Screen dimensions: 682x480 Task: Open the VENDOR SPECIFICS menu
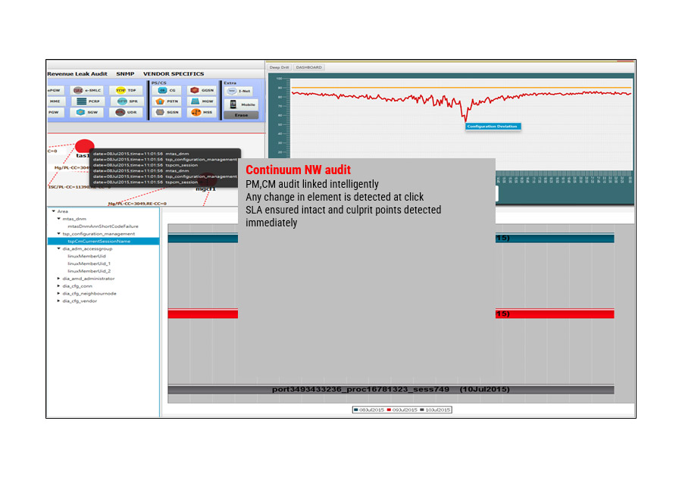pyautogui.click(x=174, y=73)
